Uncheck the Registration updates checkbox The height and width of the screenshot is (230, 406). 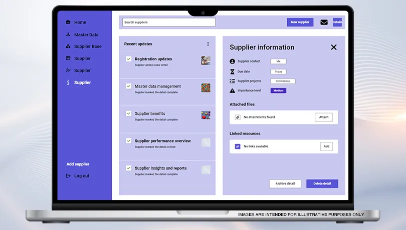point(129,59)
